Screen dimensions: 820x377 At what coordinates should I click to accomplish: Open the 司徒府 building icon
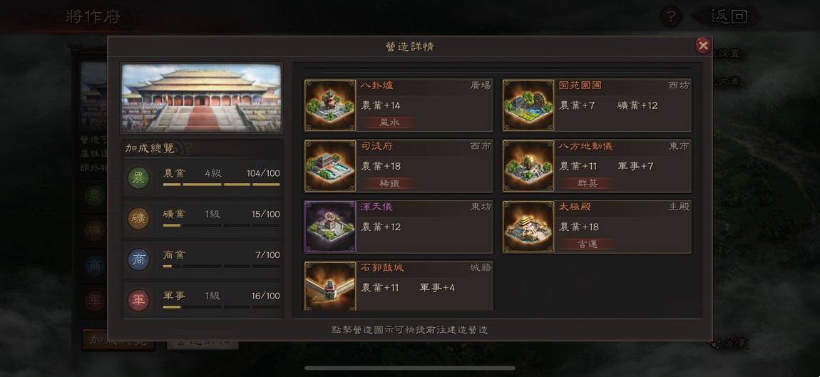coord(330,166)
